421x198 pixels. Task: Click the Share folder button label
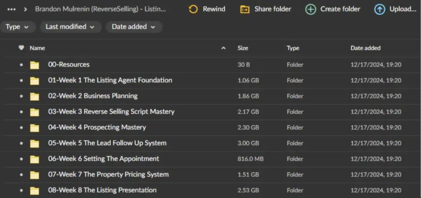[x=273, y=9]
